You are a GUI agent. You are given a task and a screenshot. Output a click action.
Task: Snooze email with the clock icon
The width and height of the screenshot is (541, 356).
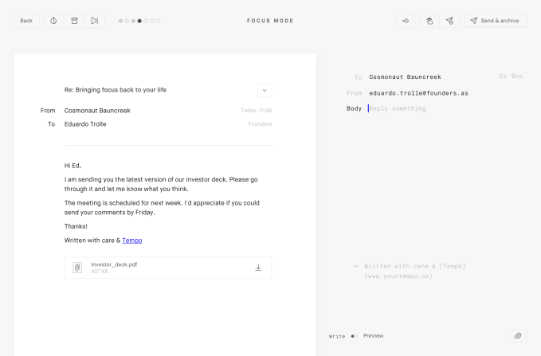54,20
